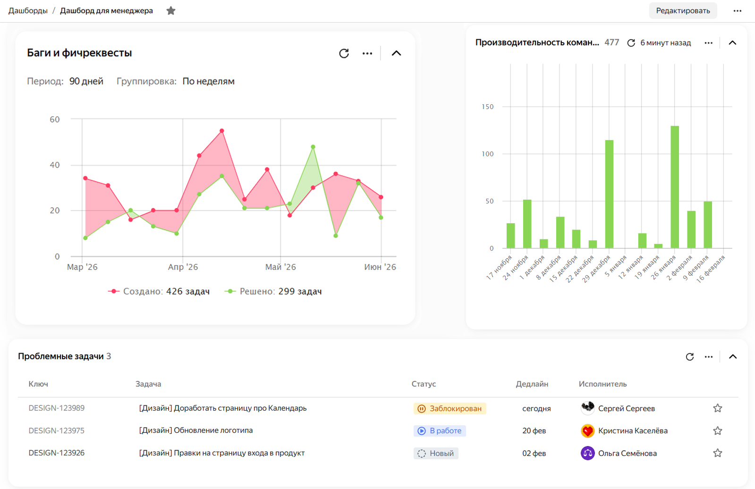Go to Дашборды breadcrumb
The height and width of the screenshot is (489, 755).
tap(28, 11)
